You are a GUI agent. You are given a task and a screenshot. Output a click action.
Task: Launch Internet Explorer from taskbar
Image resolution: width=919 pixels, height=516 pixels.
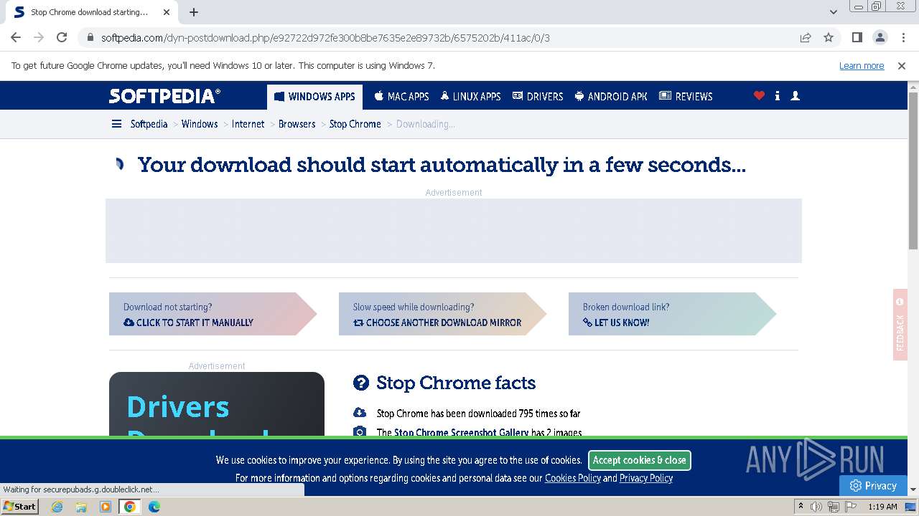pos(57,507)
